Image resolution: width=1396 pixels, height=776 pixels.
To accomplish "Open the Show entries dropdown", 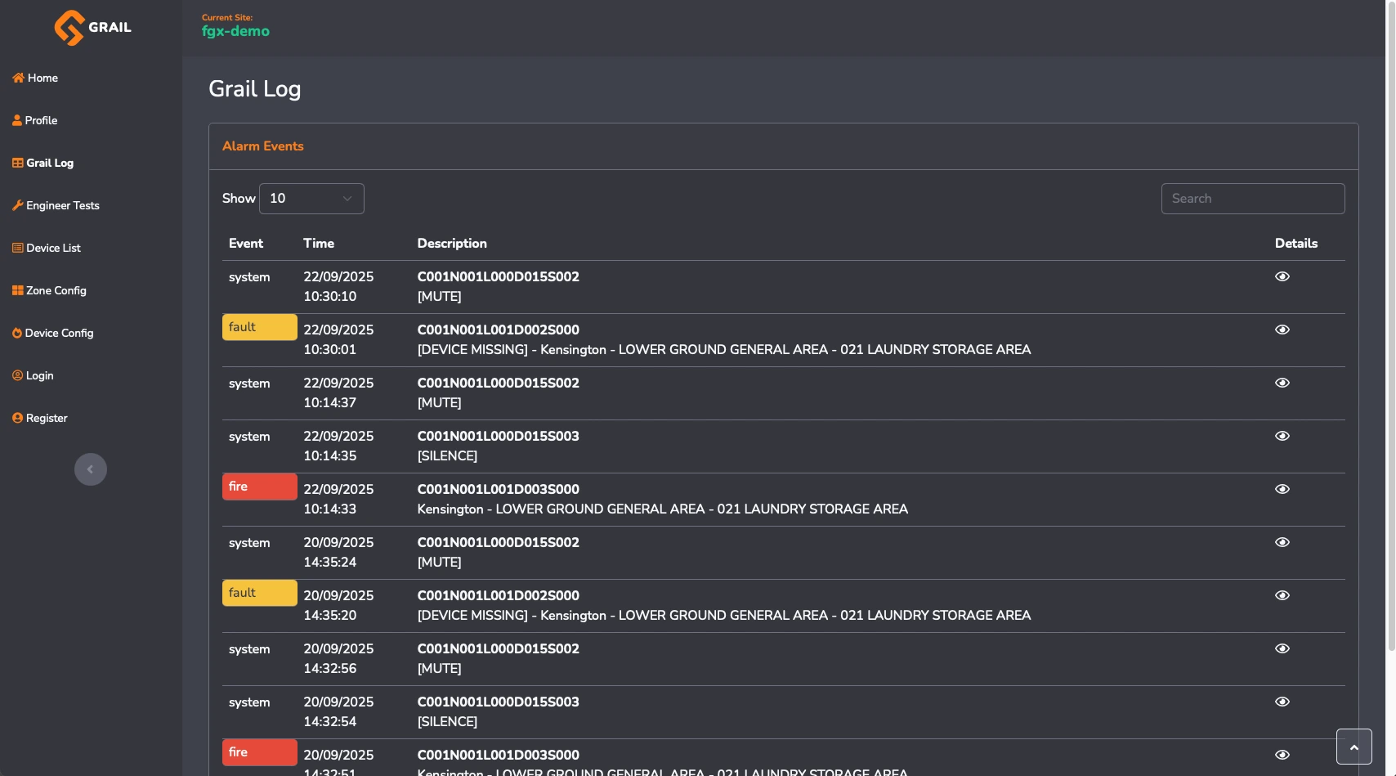I will [311, 199].
